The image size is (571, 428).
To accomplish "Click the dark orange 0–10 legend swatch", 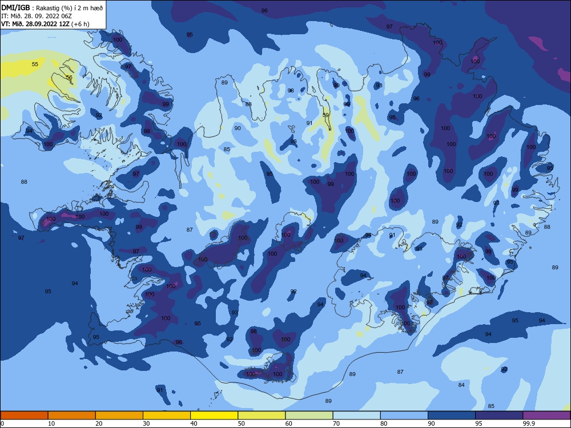I will click(x=24, y=415).
